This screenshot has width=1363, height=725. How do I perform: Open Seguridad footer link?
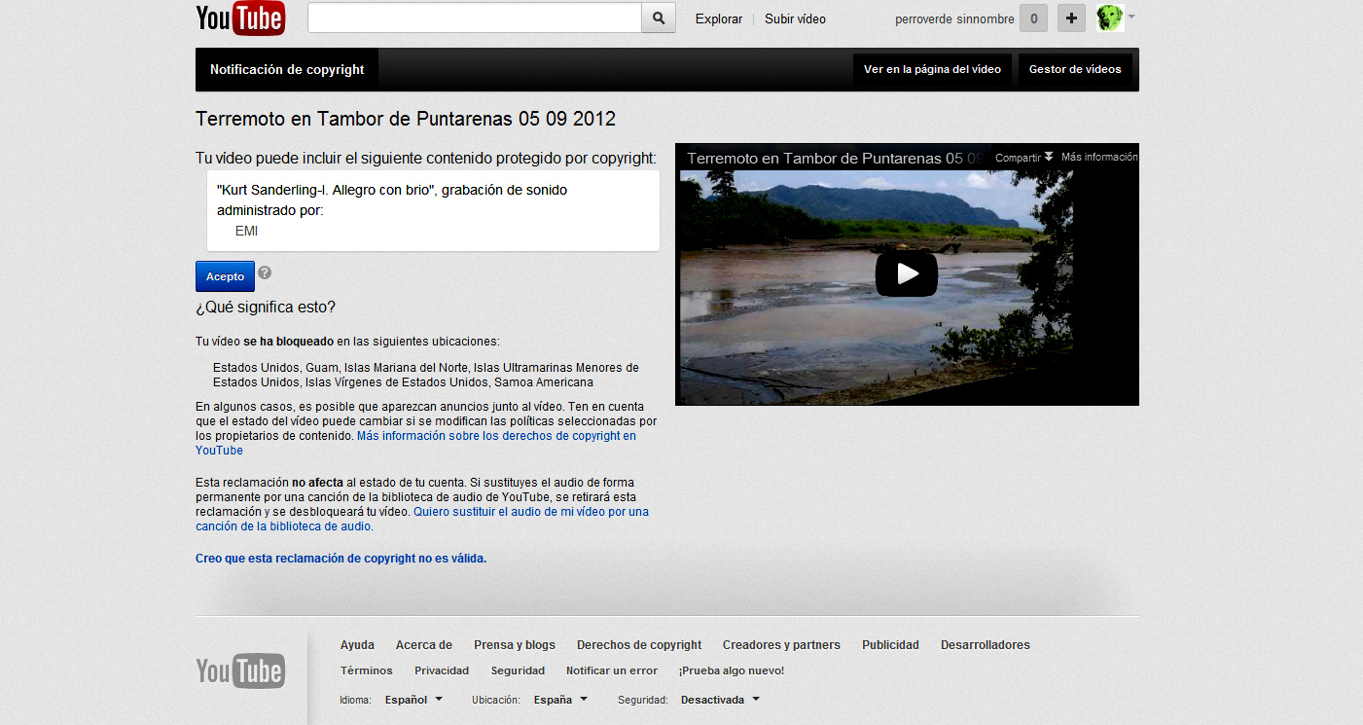pyautogui.click(x=518, y=671)
